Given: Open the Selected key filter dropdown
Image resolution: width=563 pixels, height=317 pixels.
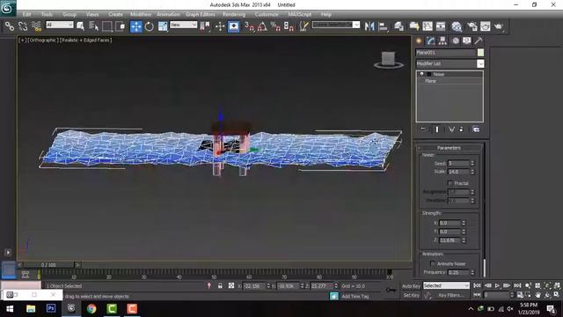Looking at the screenshot, I should pos(446,285).
